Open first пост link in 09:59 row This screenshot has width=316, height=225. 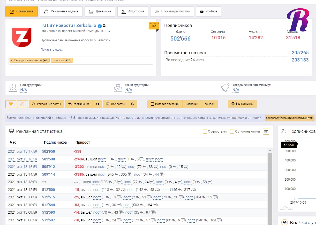[97, 213]
